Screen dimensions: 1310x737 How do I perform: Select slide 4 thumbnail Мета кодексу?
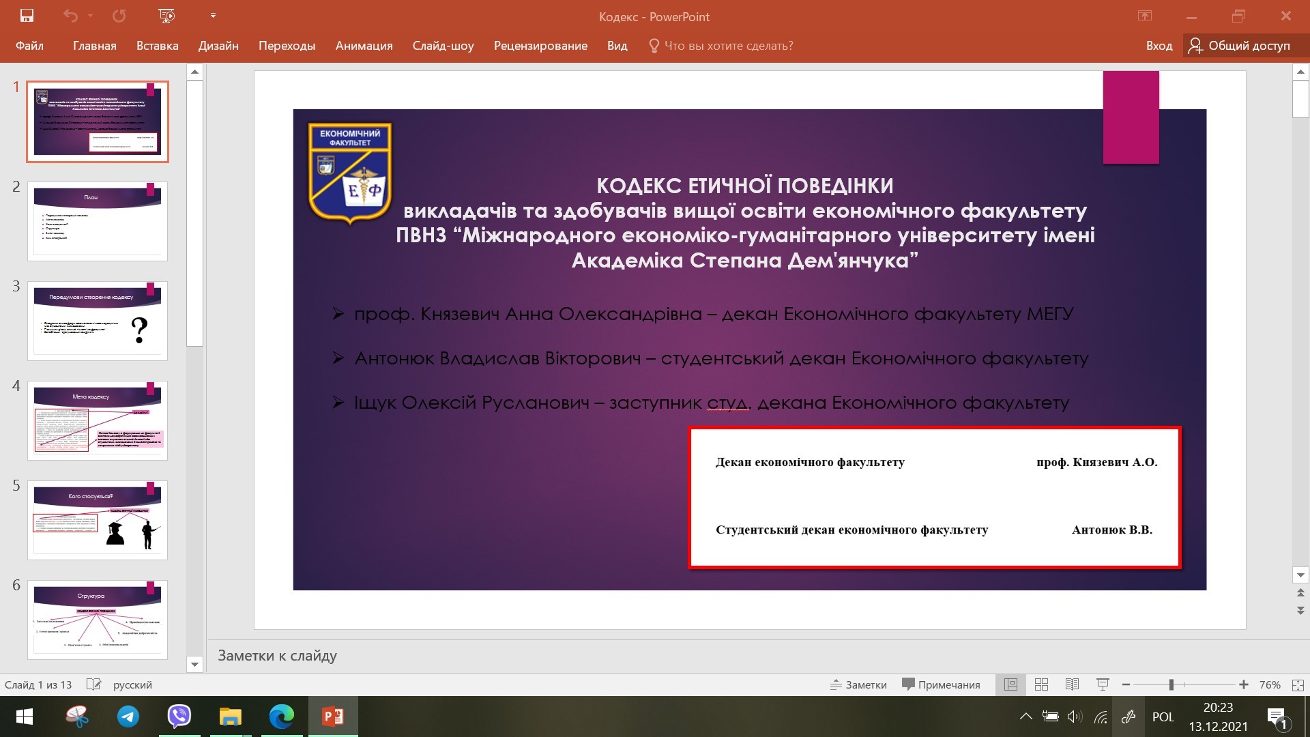coord(98,420)
